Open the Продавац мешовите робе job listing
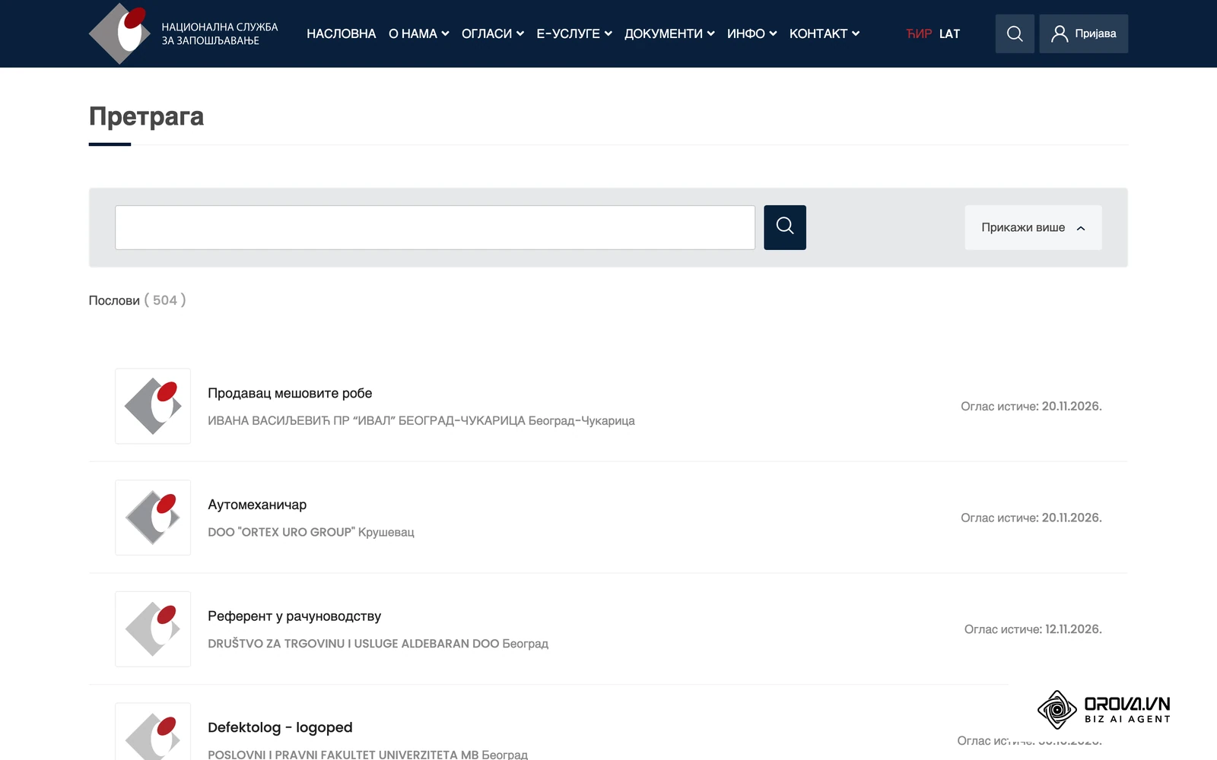Image resolution: width=1217 pixels, height=760 pixels. click(290, 393)
